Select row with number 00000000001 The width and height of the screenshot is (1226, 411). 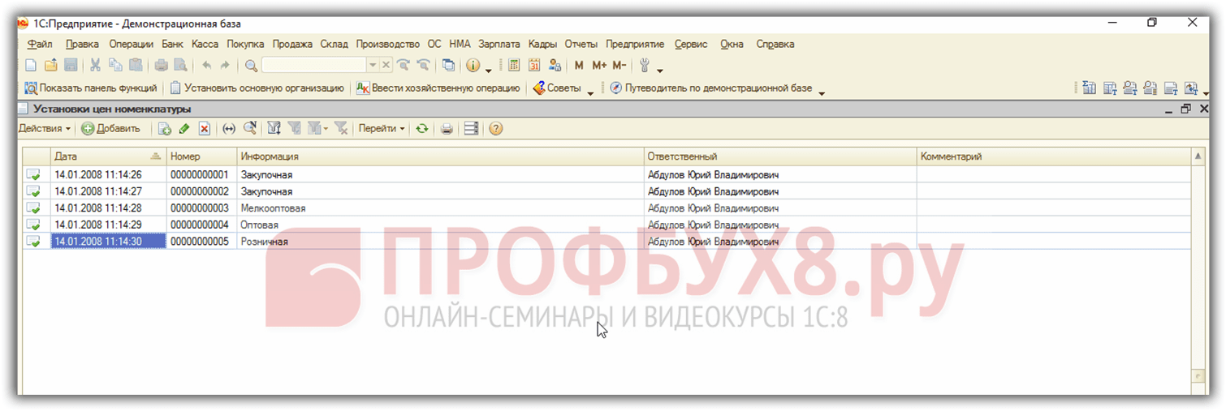607,174
